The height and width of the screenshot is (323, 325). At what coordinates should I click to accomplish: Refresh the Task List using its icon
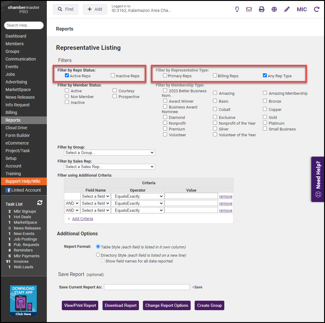pos(40,203)
